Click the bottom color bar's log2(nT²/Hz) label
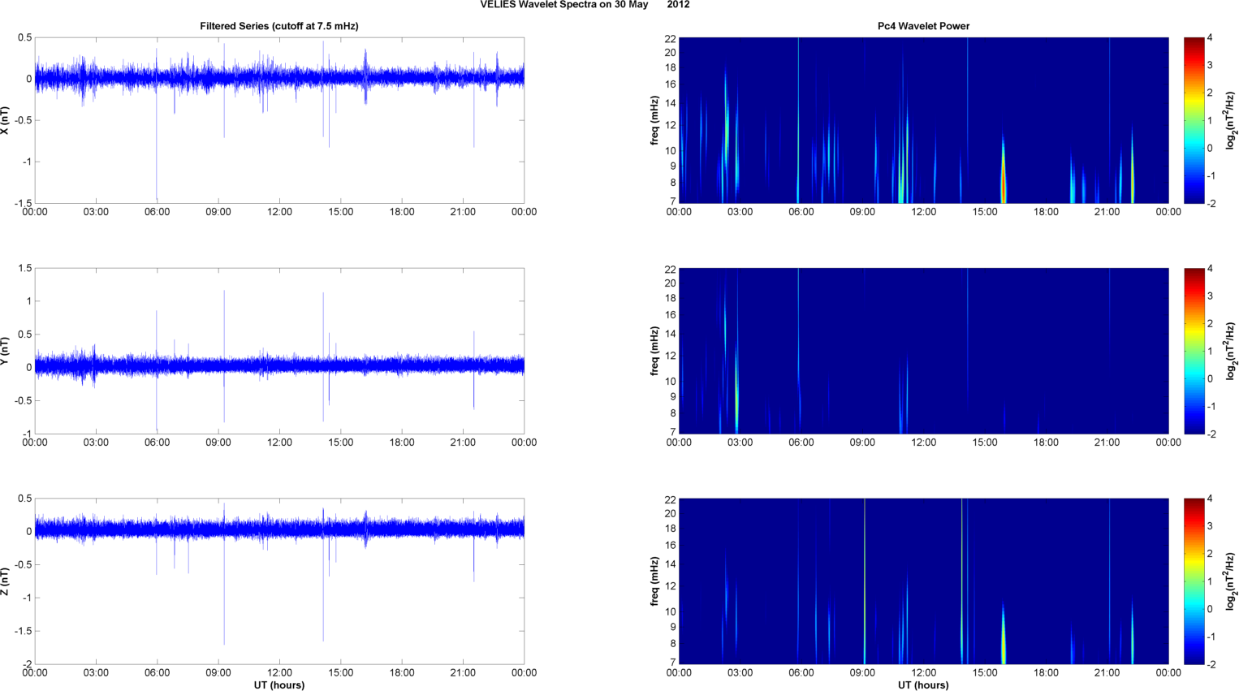1239x691 pixels. (1231, 581)
